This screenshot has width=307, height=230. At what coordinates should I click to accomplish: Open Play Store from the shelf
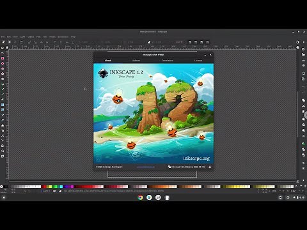[149, 197]
